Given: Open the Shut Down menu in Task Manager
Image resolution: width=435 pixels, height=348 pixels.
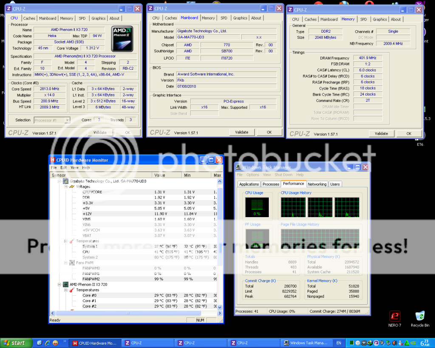Looking at the screenshot, I should 283,175.
